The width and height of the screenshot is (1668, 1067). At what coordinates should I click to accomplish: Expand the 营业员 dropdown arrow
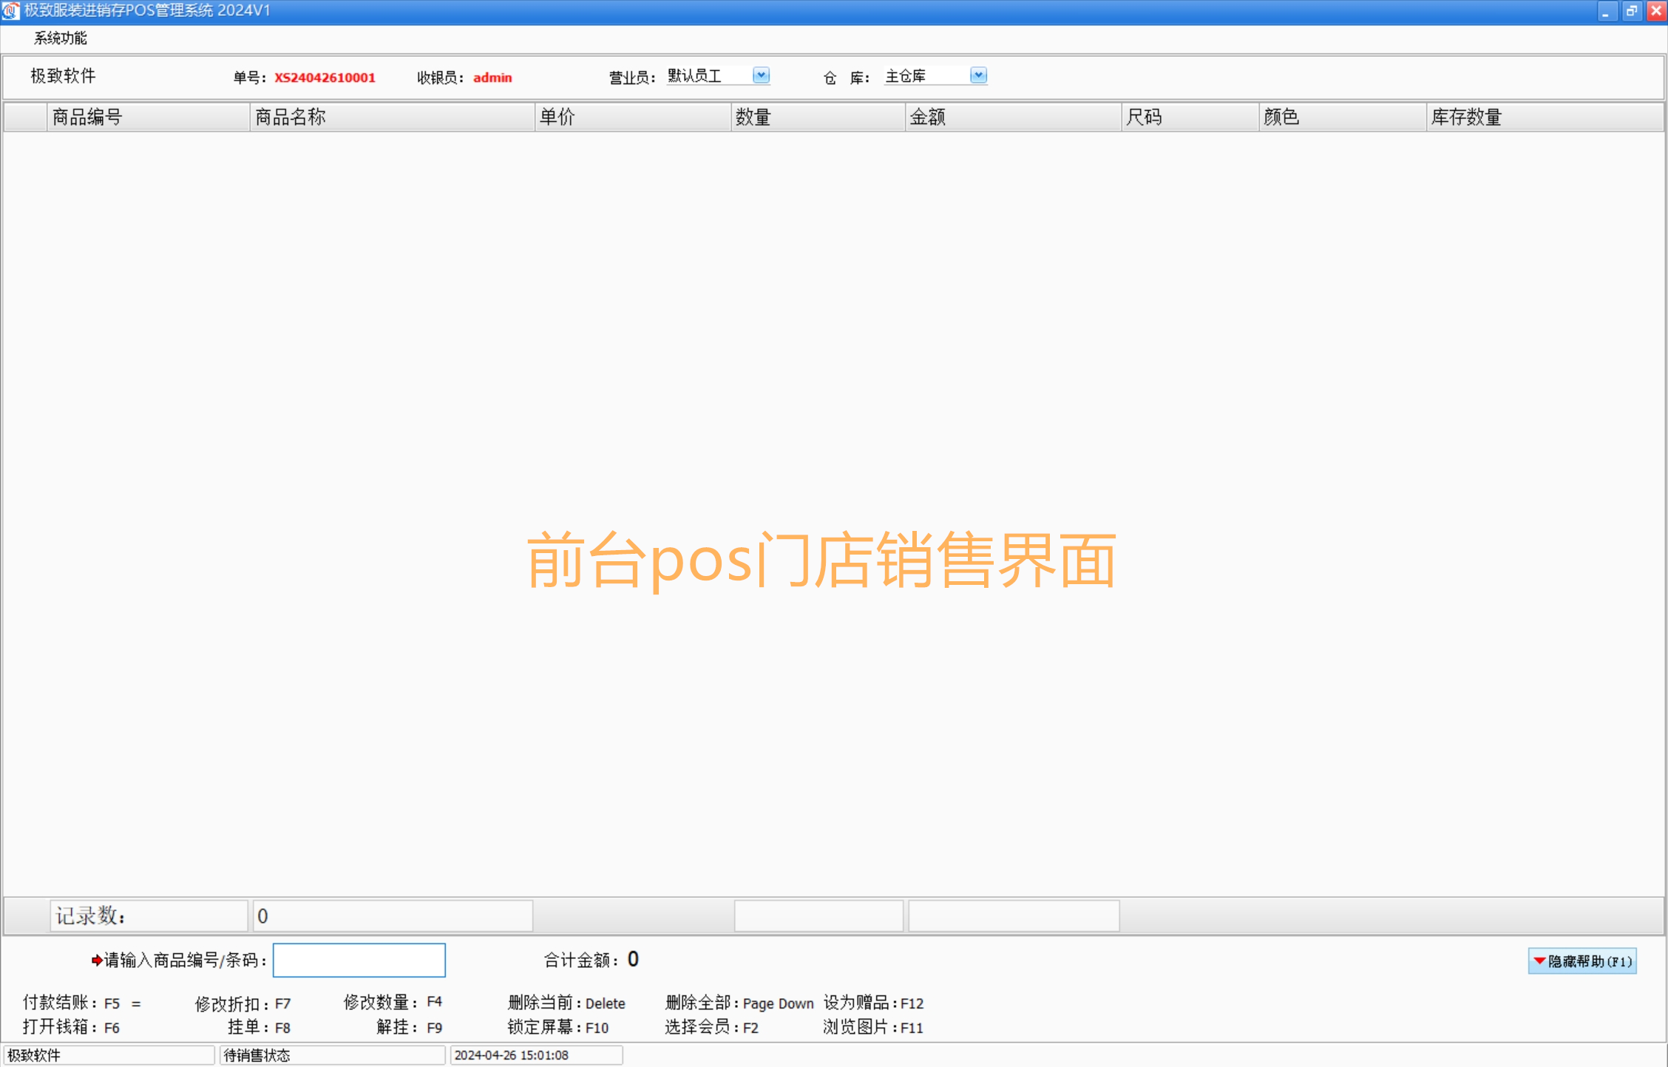tap(761, 75)
